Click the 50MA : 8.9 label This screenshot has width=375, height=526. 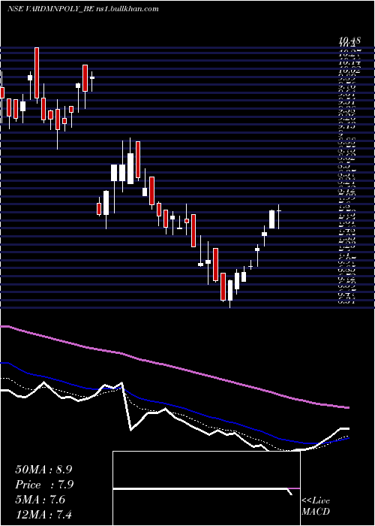tap(43, 470)
